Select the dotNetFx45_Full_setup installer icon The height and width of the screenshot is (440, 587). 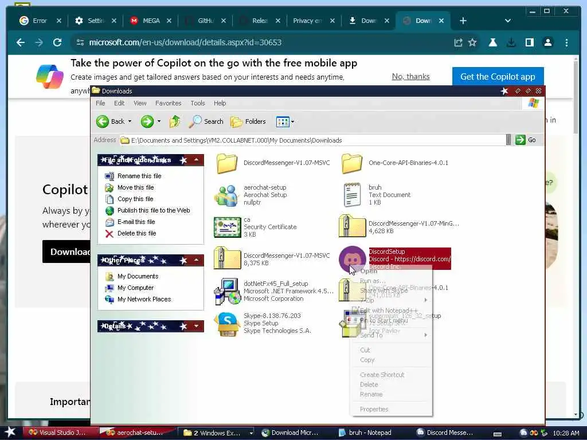227,291
